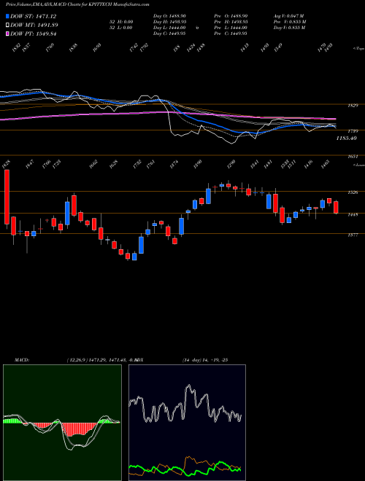This screenshot has width=365, height=481.
Task: Click the 1185.40 value label
Action: 347,138
